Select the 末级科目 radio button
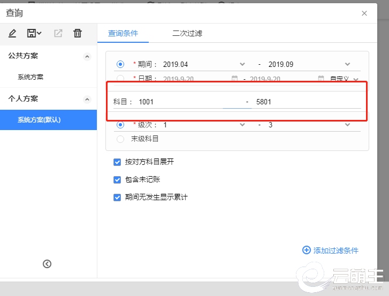The image size is (389, 296). [x=120, y=139]
